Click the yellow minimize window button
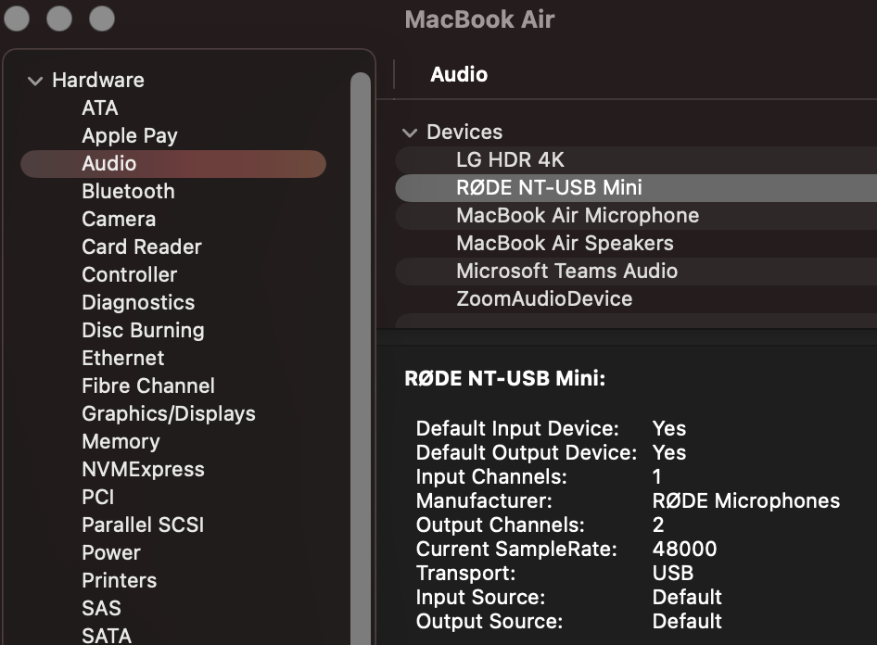The image size is (877, 645). point(59,18)
